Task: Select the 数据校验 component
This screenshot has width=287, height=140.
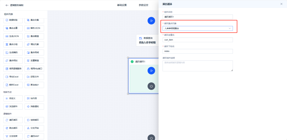Action: (13, 20)
